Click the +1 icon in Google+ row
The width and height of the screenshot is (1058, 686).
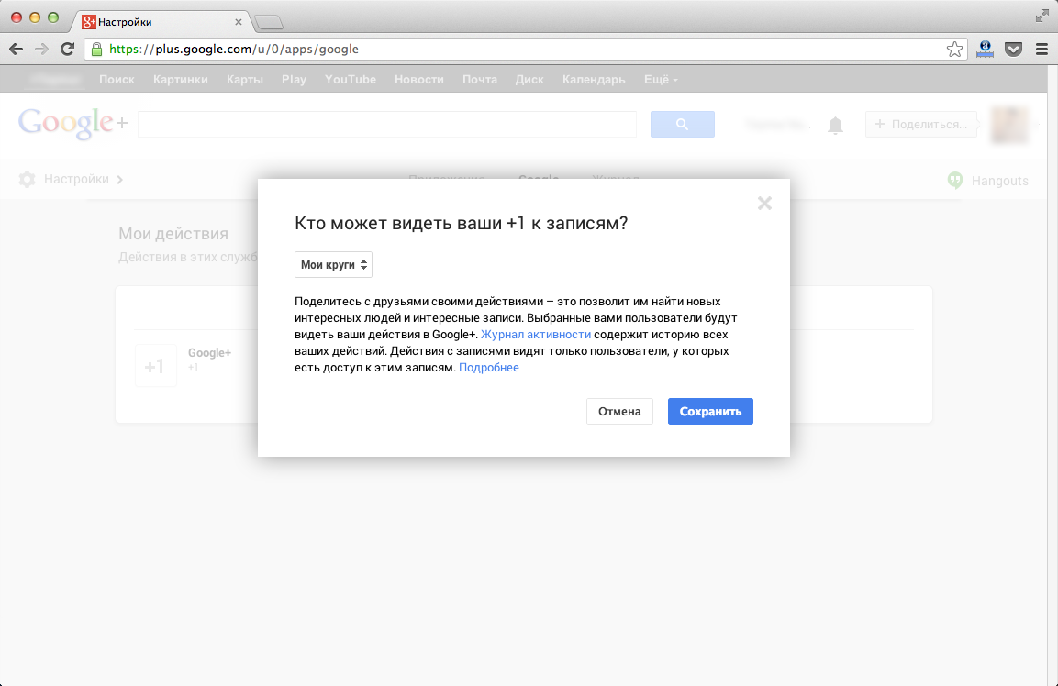coord(156,366)
